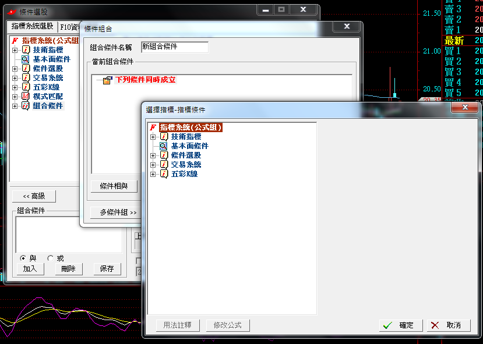Expand 交易系統 node in 選擇指標 dialog
The width and height of the screenshot is (483, 344).
[x=153, y=165]
